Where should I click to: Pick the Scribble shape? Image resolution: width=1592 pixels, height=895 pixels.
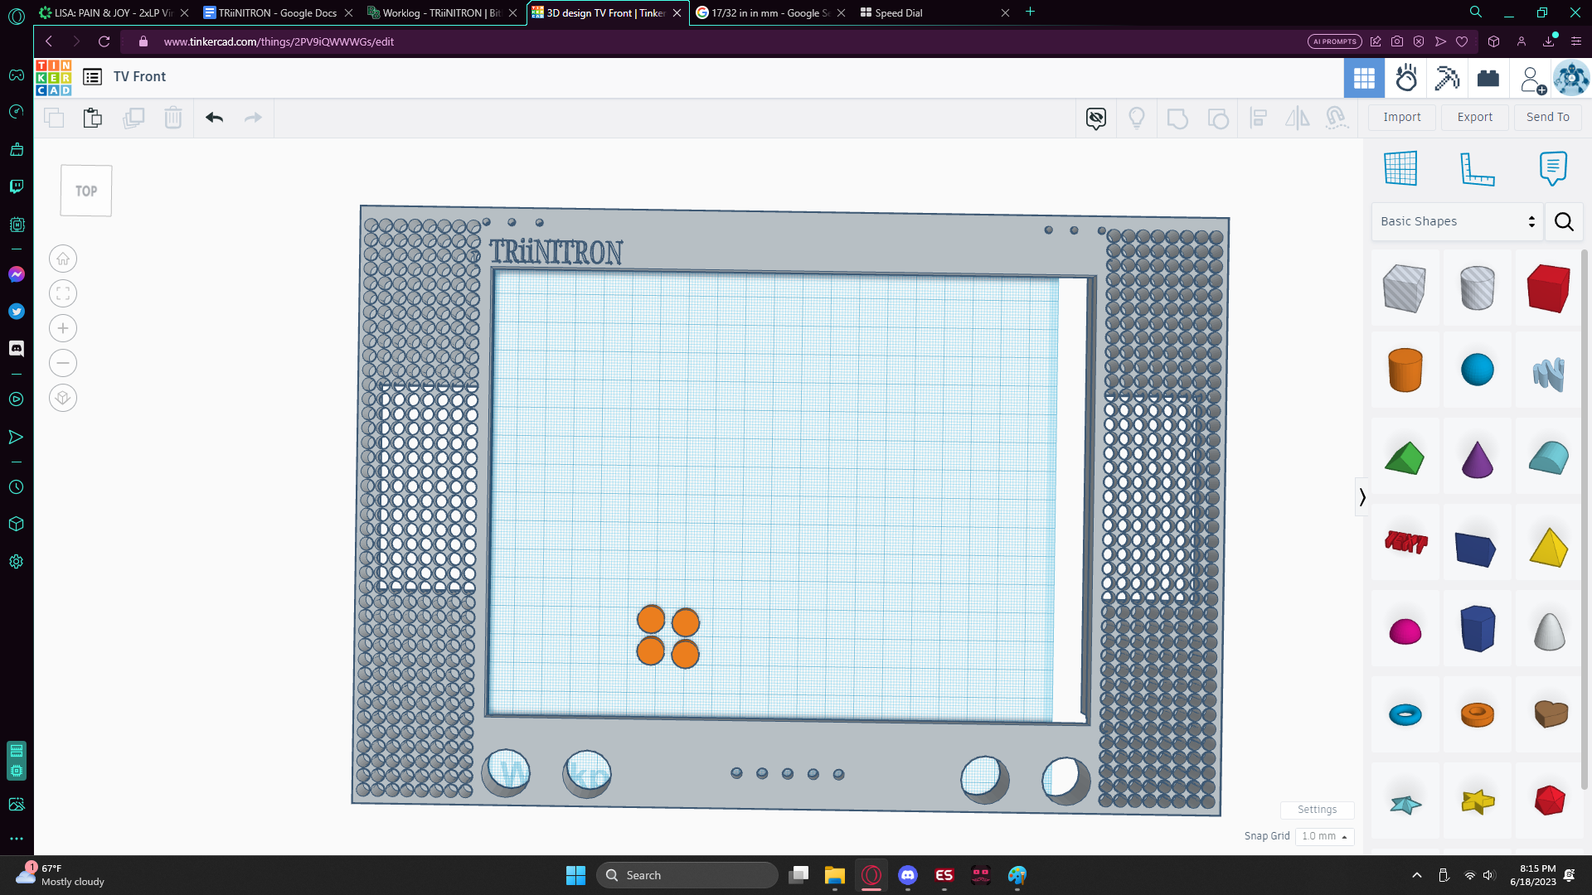[x=1548, y=374]
